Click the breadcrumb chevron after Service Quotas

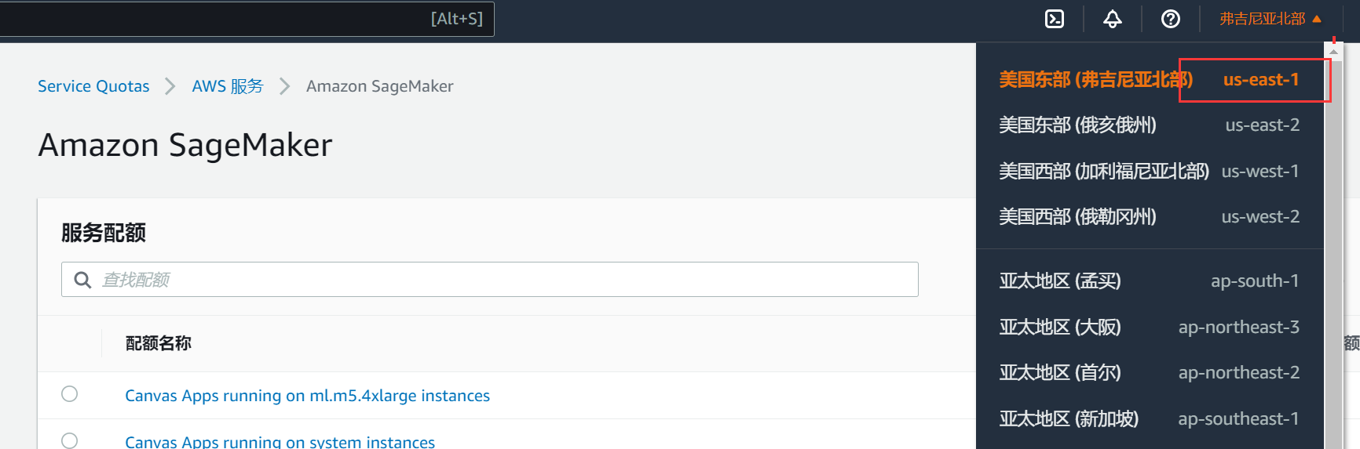click(170, 86)
